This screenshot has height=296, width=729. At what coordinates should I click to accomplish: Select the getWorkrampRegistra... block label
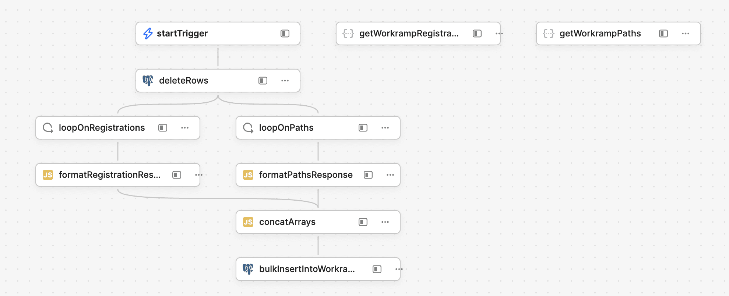click(409, 34)
